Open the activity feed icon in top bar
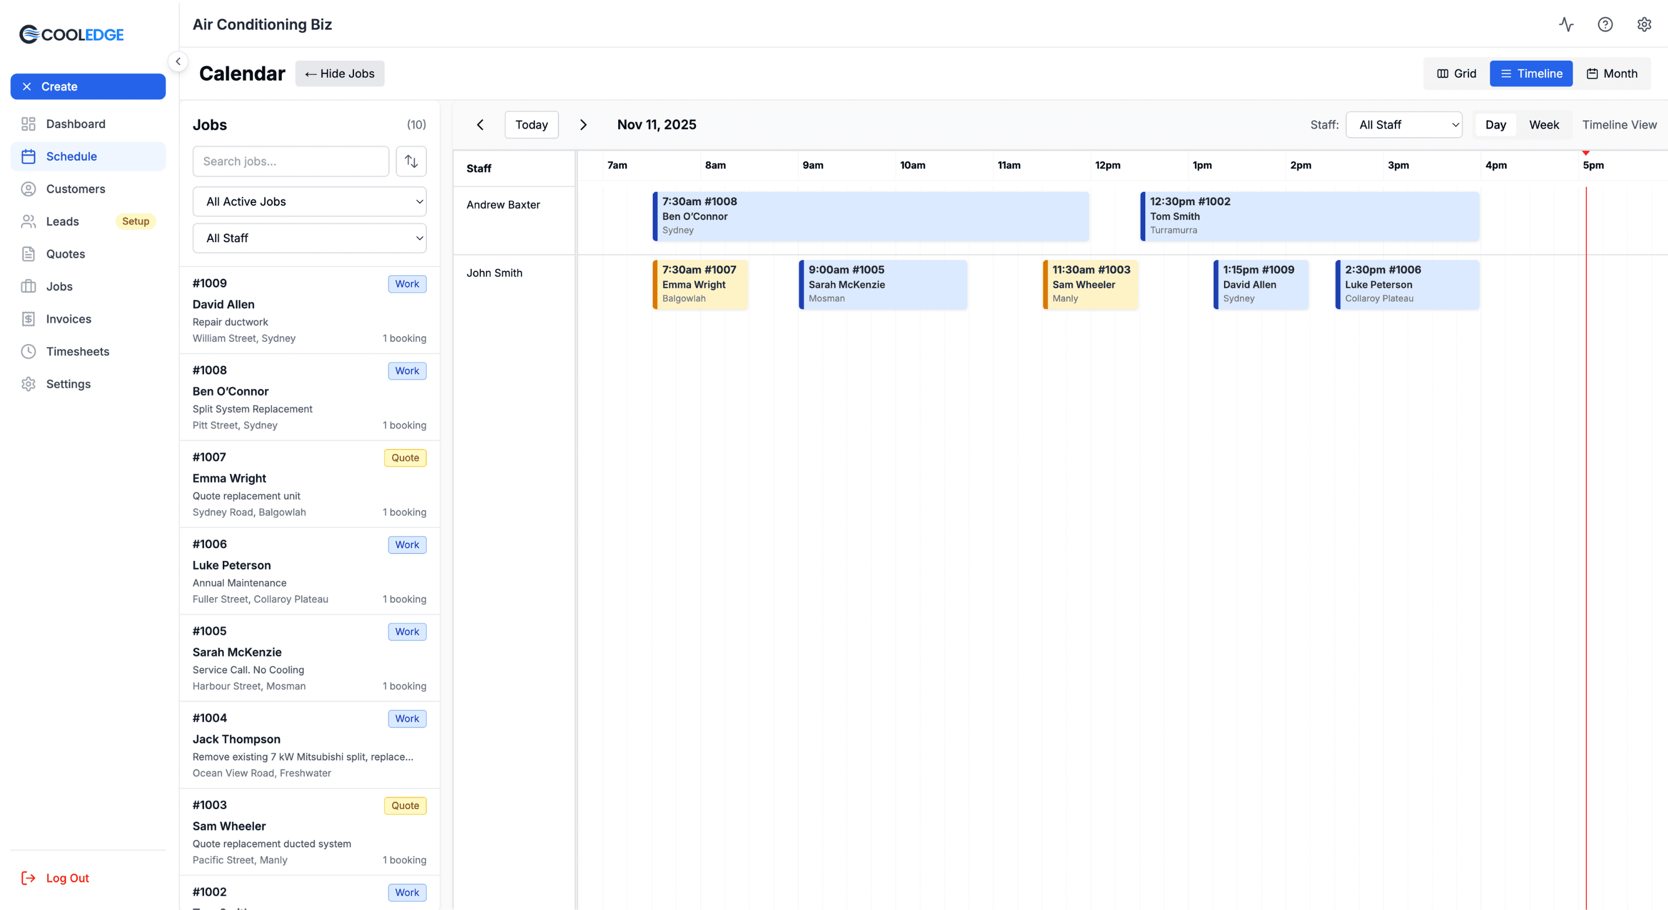Screen dimensions: 1668x910 (x=1565, y=24)
